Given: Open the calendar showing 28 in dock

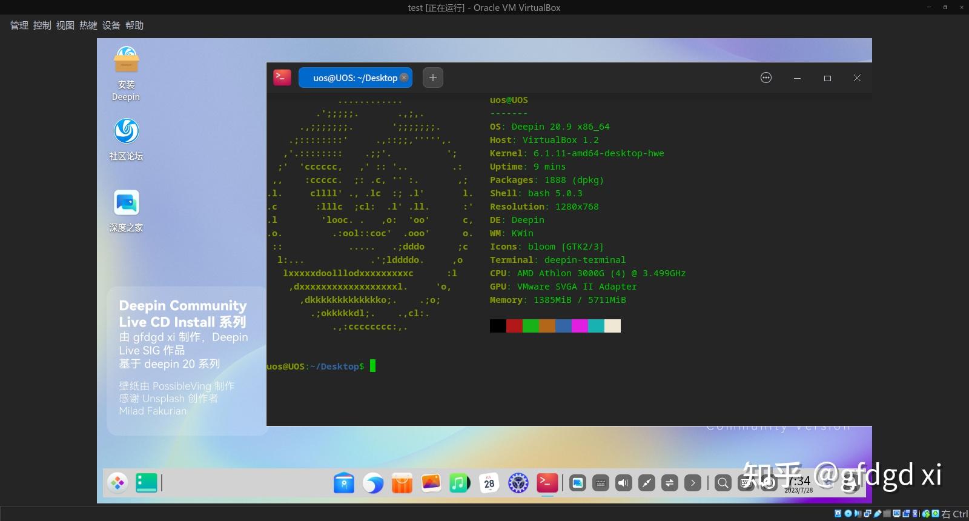Looking at the screenshot, I should pyautogui.click(x=489, y=483).
